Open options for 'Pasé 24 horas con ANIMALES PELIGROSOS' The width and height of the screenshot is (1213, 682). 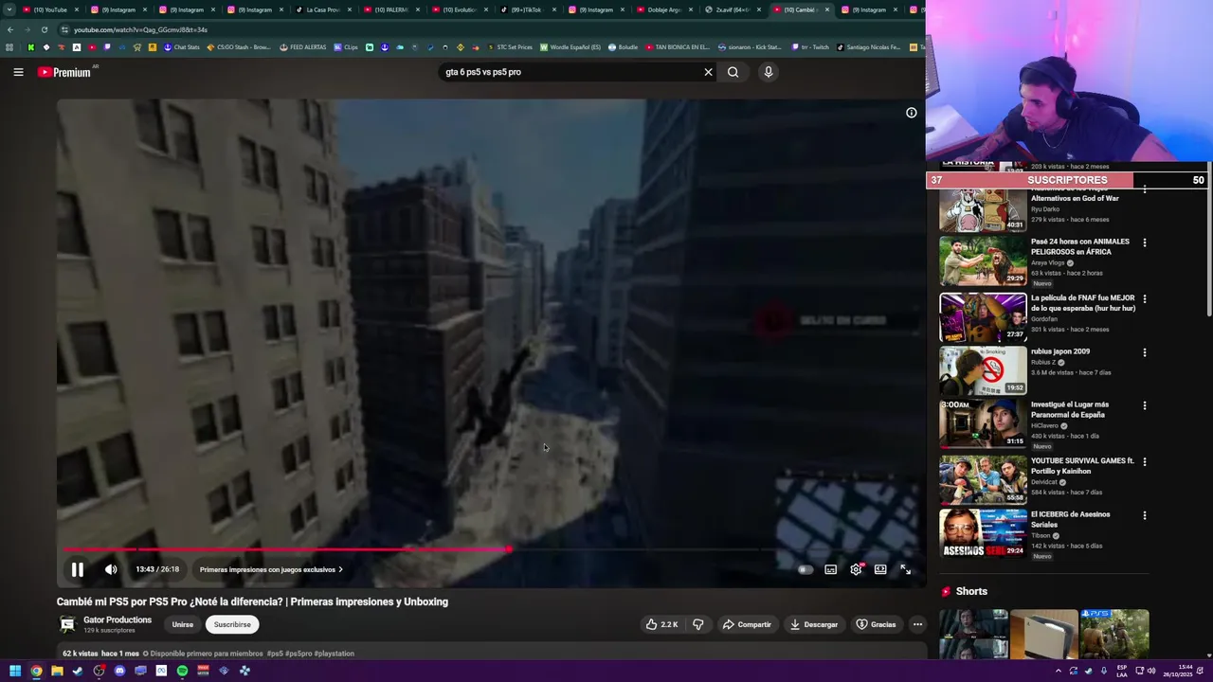click(1145, 242)
